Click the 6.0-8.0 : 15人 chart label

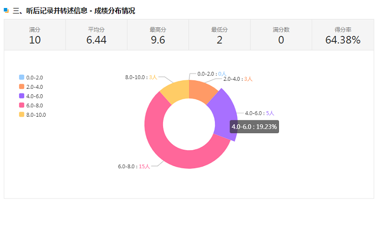[x=134, y=166]
